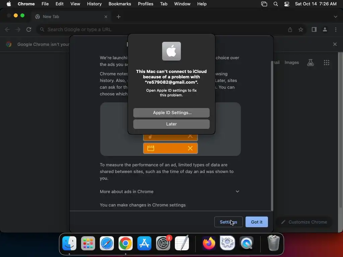The width and height of the screenshot is (343, 257).
Task: Open the white gear app in Dock
Action: 227,243
